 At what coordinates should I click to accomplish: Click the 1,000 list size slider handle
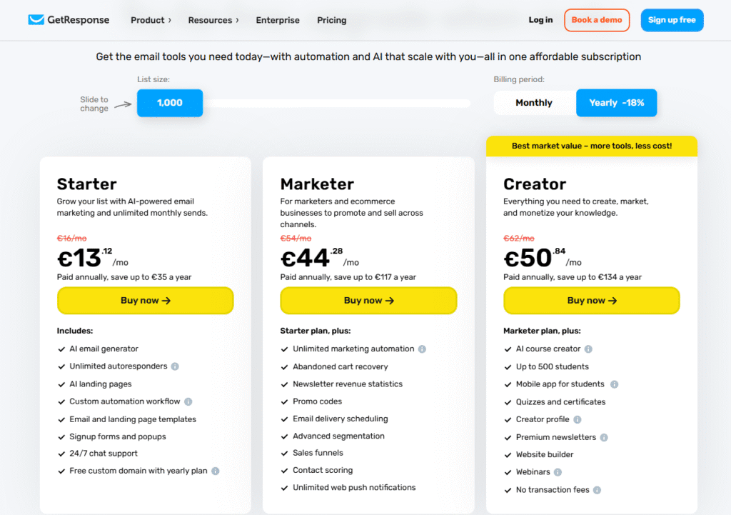pos(170,103)
